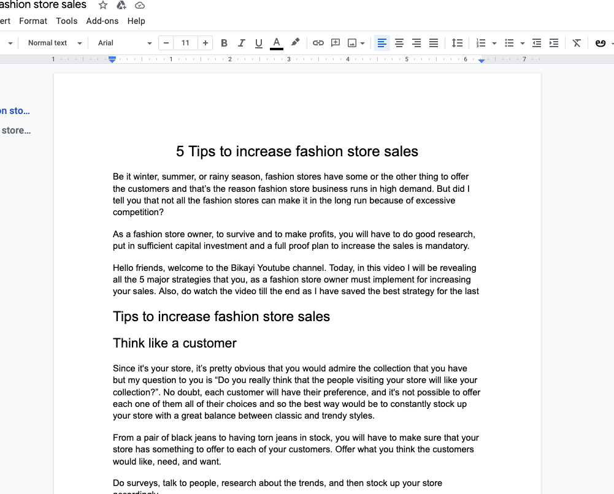Open the Normal text style dropdown
This screenshot has width=614, height=494.
coord(55,43)
